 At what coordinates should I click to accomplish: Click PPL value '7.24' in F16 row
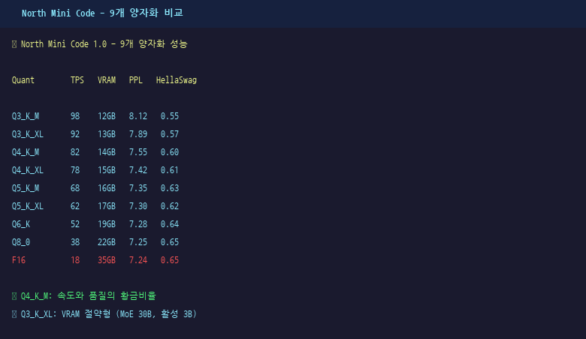click(138, 260)
